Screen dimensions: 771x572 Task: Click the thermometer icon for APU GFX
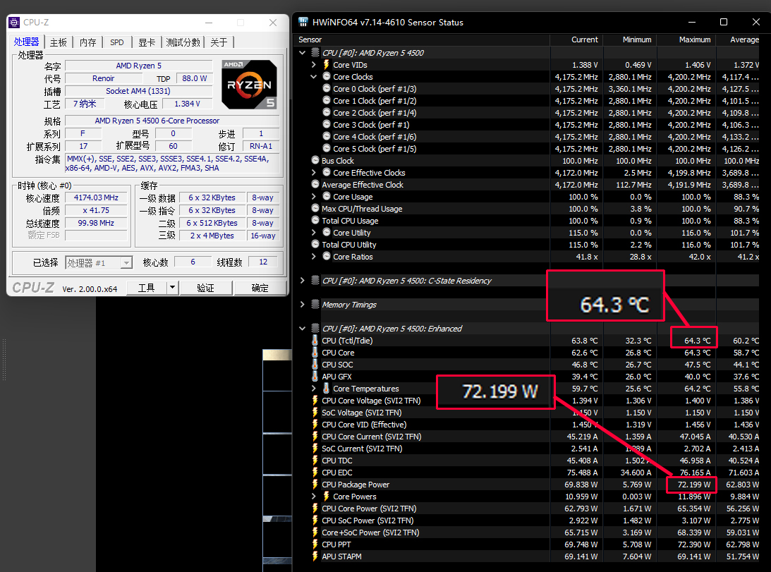315,377
